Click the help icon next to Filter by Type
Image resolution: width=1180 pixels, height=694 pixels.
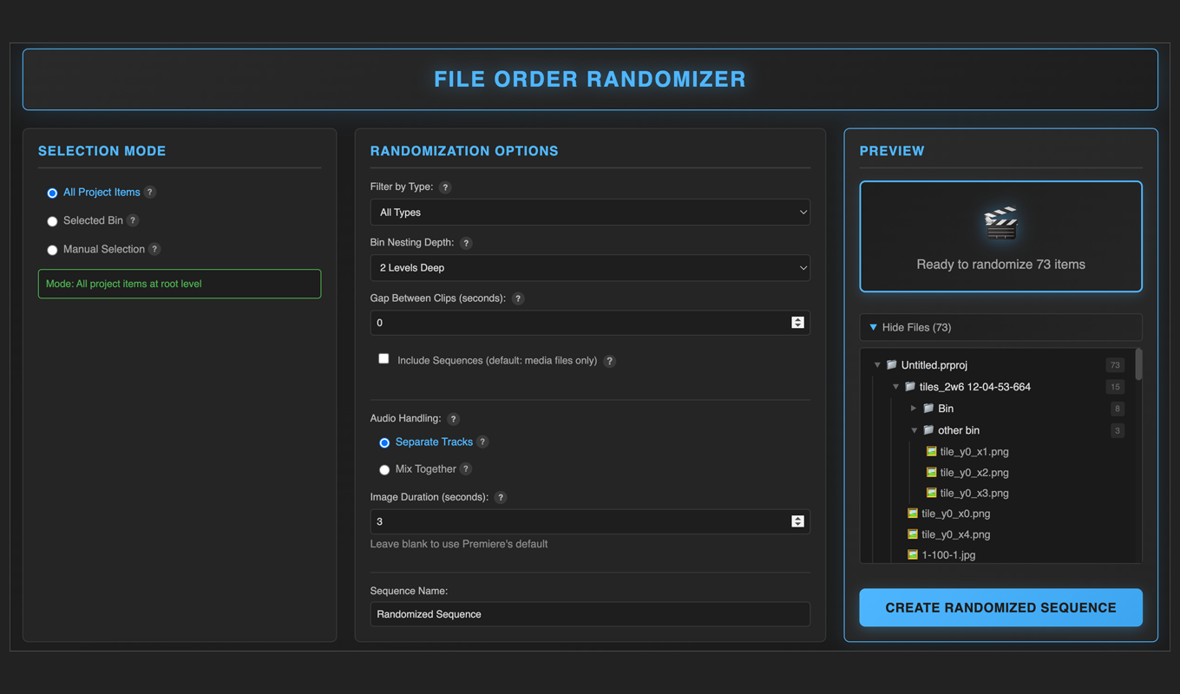445,187
